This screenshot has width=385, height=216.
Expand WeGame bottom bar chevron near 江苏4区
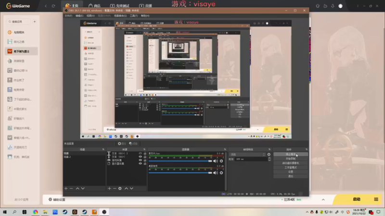[x=323, y=200]
